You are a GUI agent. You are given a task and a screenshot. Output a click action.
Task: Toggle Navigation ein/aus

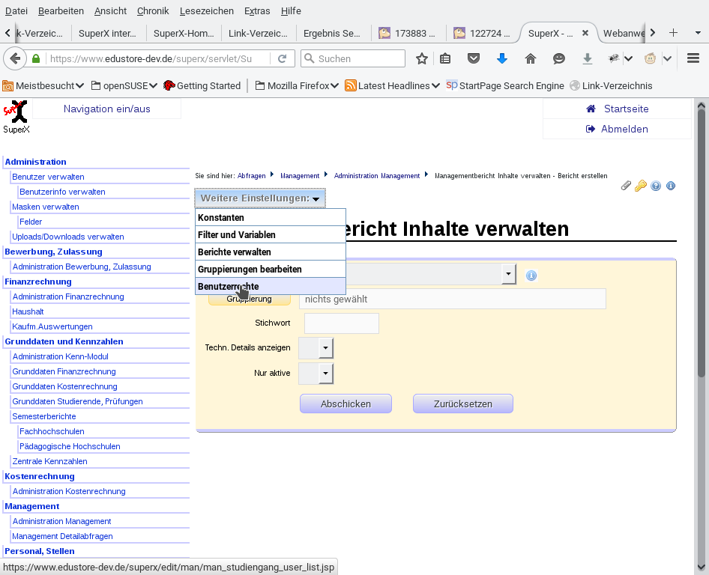pyautogui.click(x=106, y=109)
